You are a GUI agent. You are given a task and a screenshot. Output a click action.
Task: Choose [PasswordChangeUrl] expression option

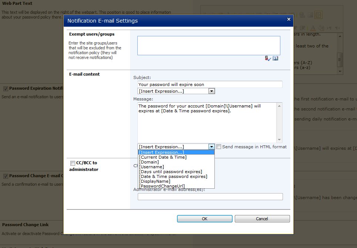pos(161,186)
